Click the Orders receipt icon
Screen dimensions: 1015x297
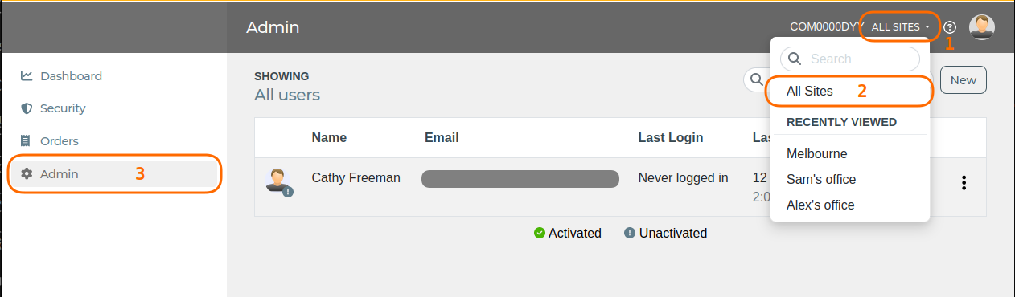pyautogui.click(x=27, y=140)
